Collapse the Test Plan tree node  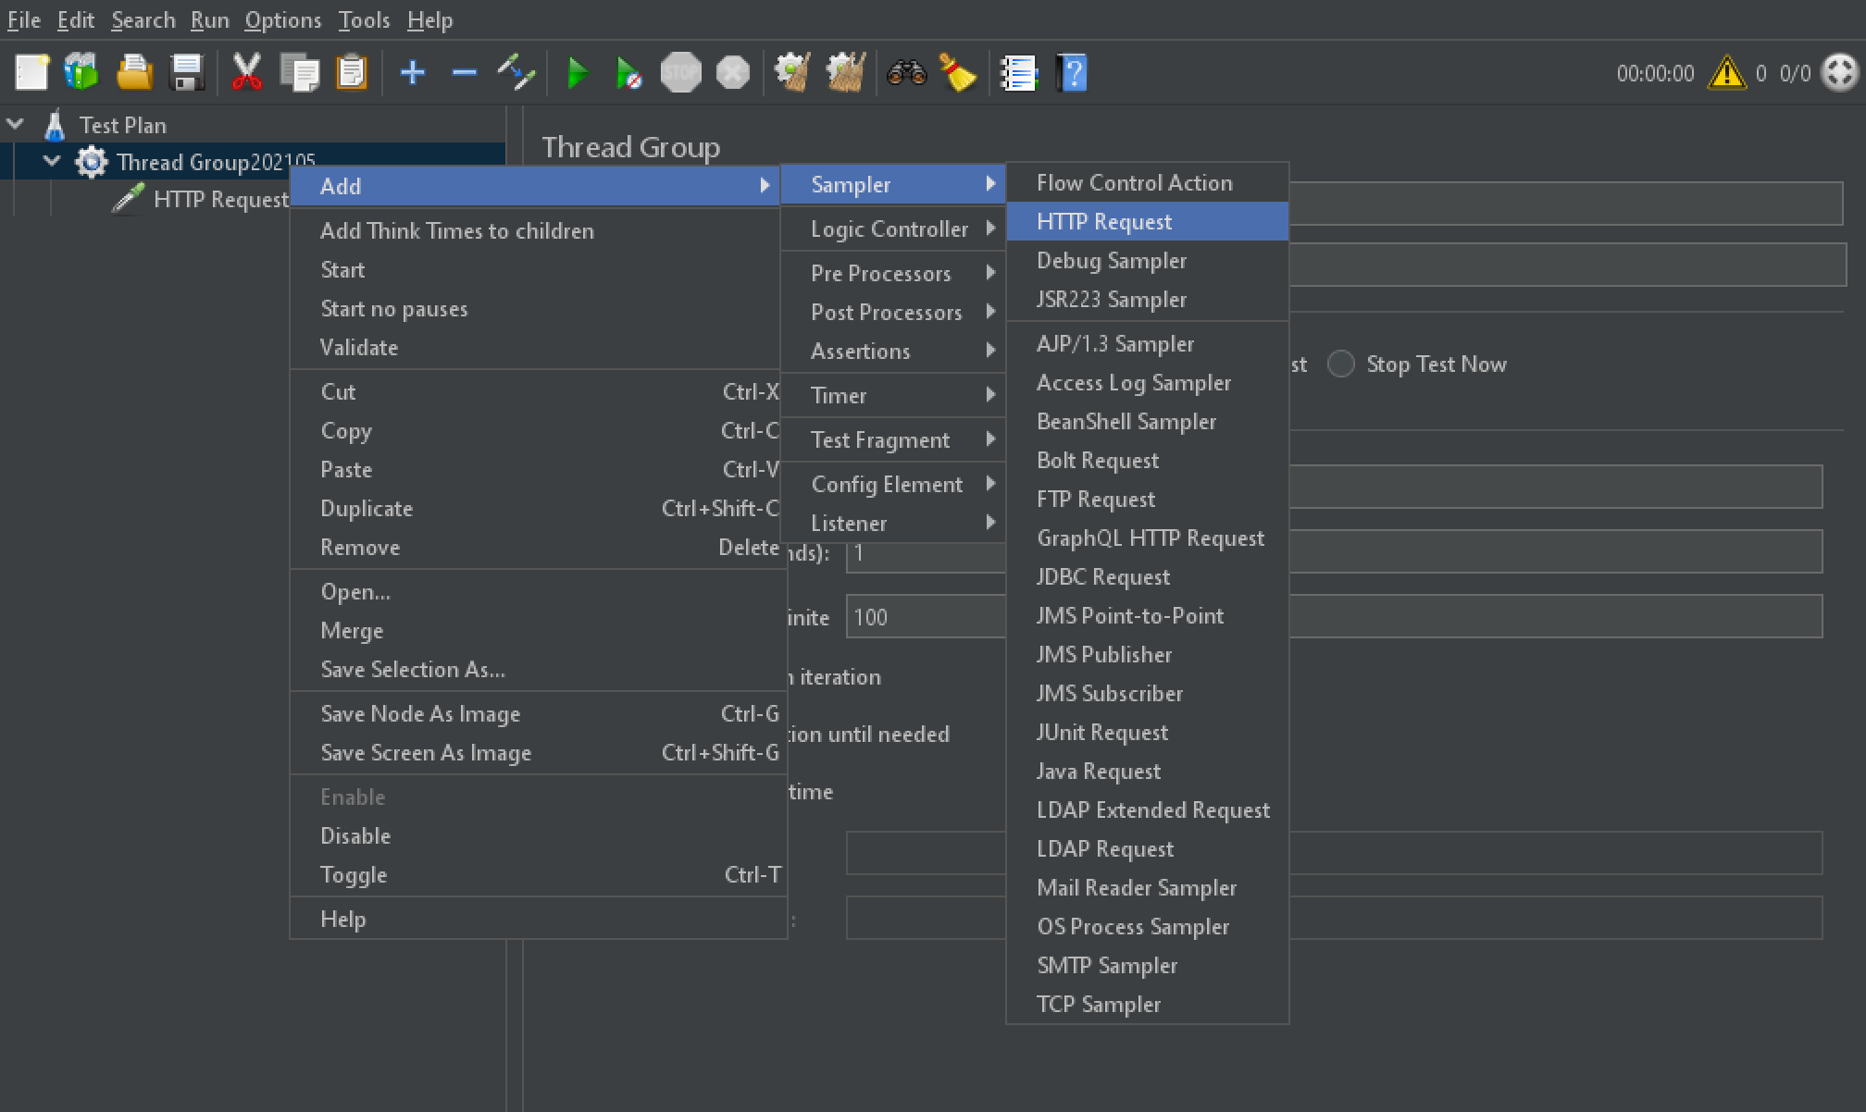[x=16, y=124]
